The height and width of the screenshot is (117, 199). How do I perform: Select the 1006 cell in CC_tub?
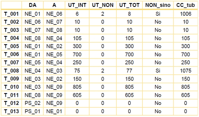[186, 14]
